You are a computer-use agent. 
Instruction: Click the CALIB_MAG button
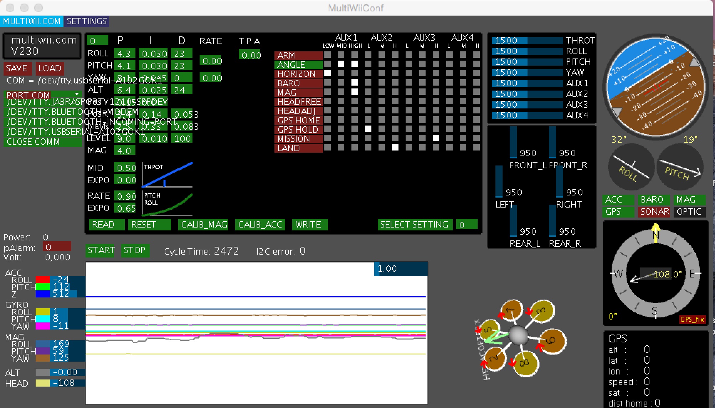pos(203,224)
